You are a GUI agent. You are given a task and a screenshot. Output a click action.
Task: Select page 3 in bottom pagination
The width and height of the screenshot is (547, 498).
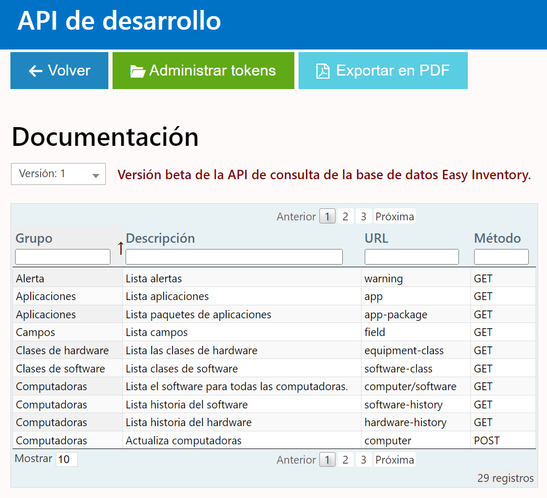[363, 459]
